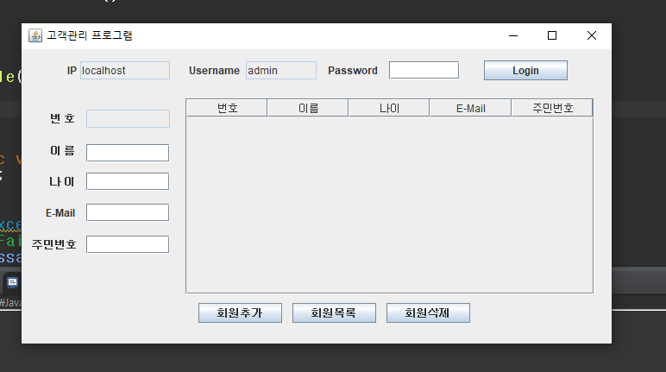
Task: Click the 주민번호 label beside the form
Action: pos(54,244)
